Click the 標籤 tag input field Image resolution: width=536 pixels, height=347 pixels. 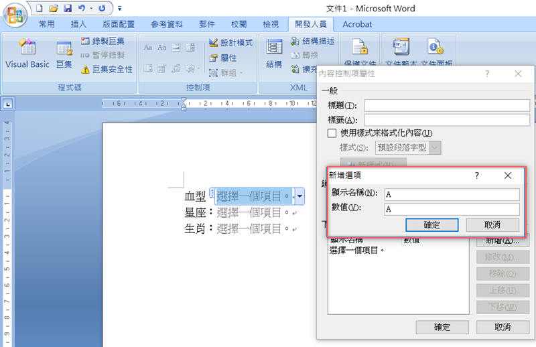tap(447, 120)
